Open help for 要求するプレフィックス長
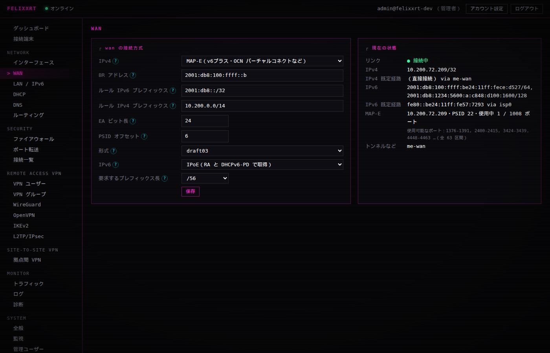550x353 pixels. [x=165, y=178]
